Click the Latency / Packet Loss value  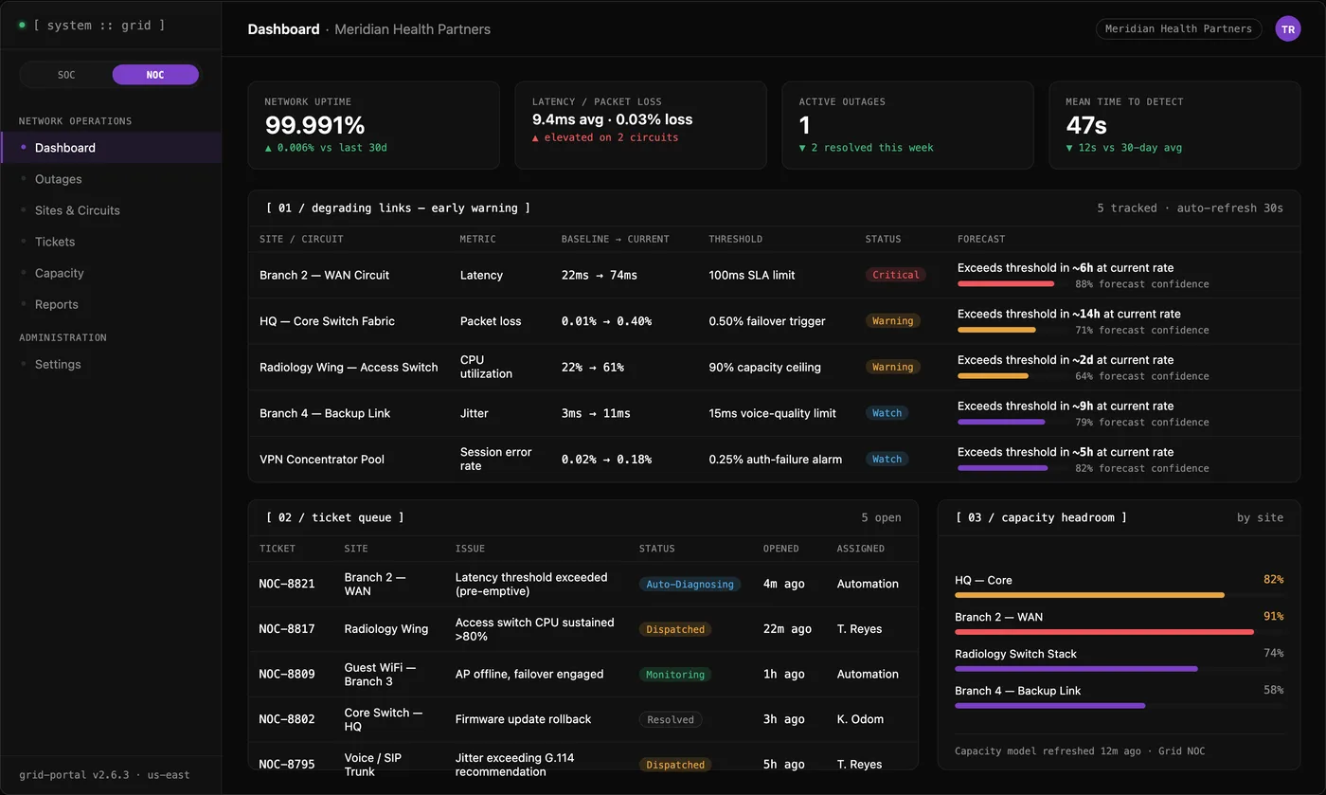[612, 119]
